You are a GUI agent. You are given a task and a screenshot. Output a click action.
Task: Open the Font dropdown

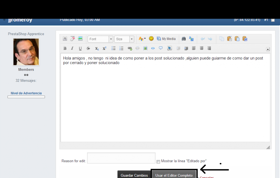point(100,39)
